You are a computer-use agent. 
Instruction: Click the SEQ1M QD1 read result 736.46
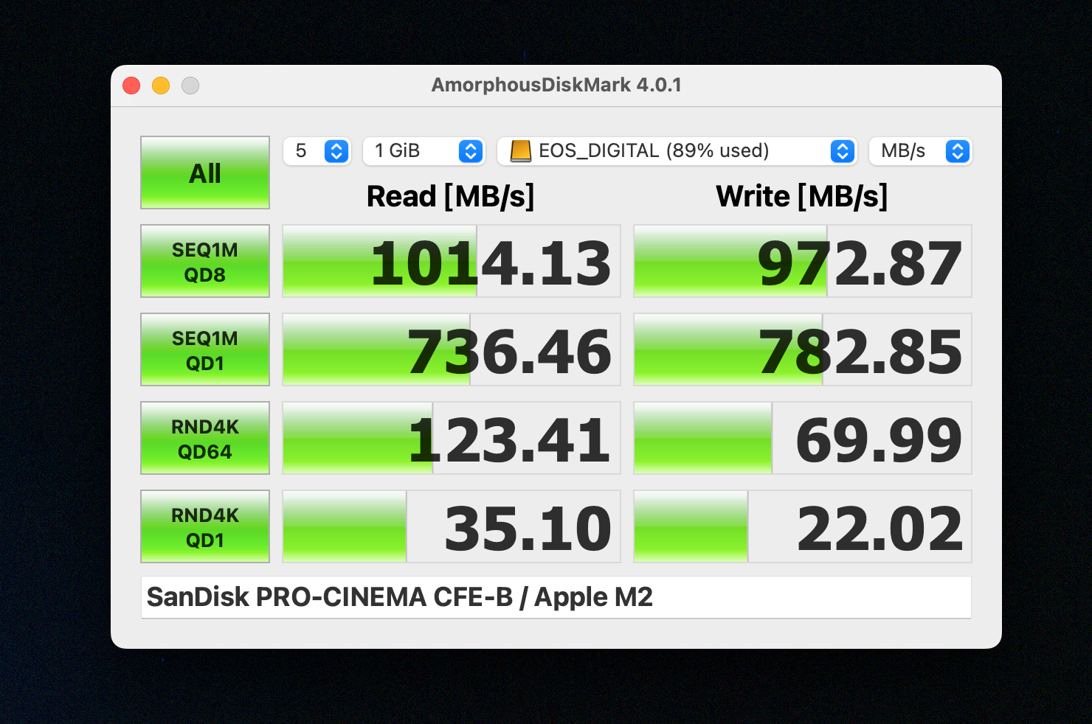pyautogui.click(x=452, y=349)
